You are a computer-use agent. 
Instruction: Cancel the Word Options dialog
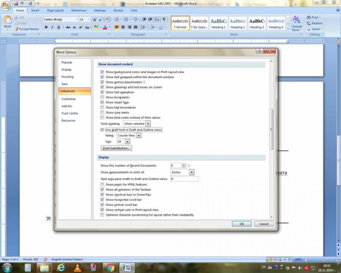point(264,224)
